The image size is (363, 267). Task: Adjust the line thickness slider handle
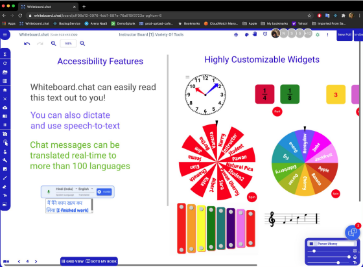(314, 251)
